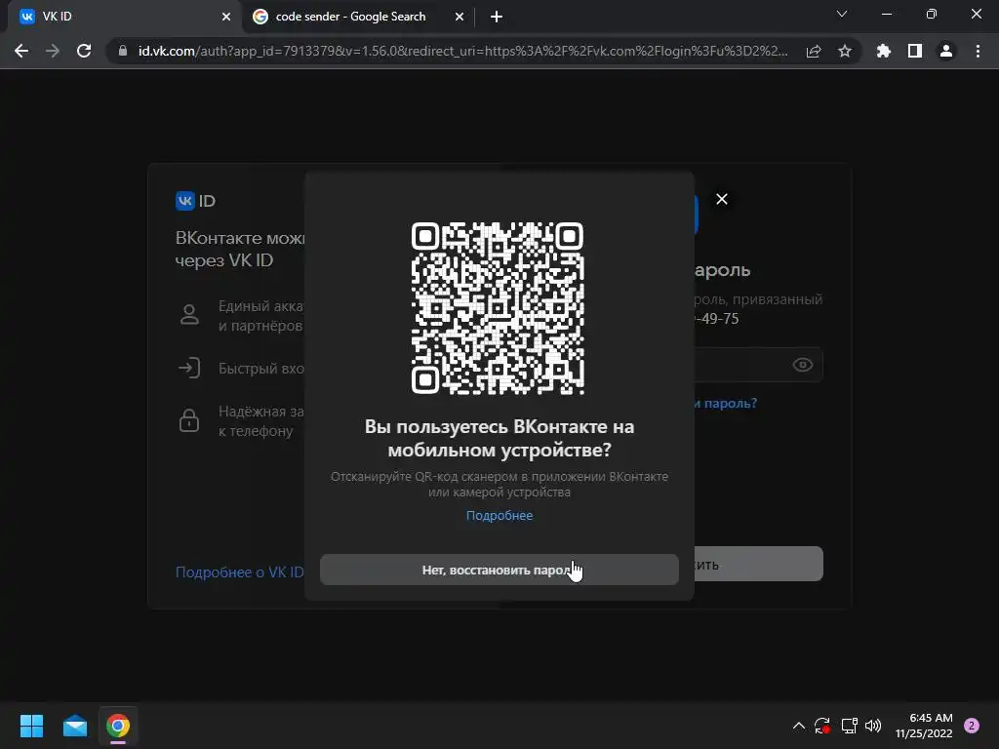Viewport: 999px width, 749px height.
Task: Click the forgot password link behind dialog
Action: (726, 403)
